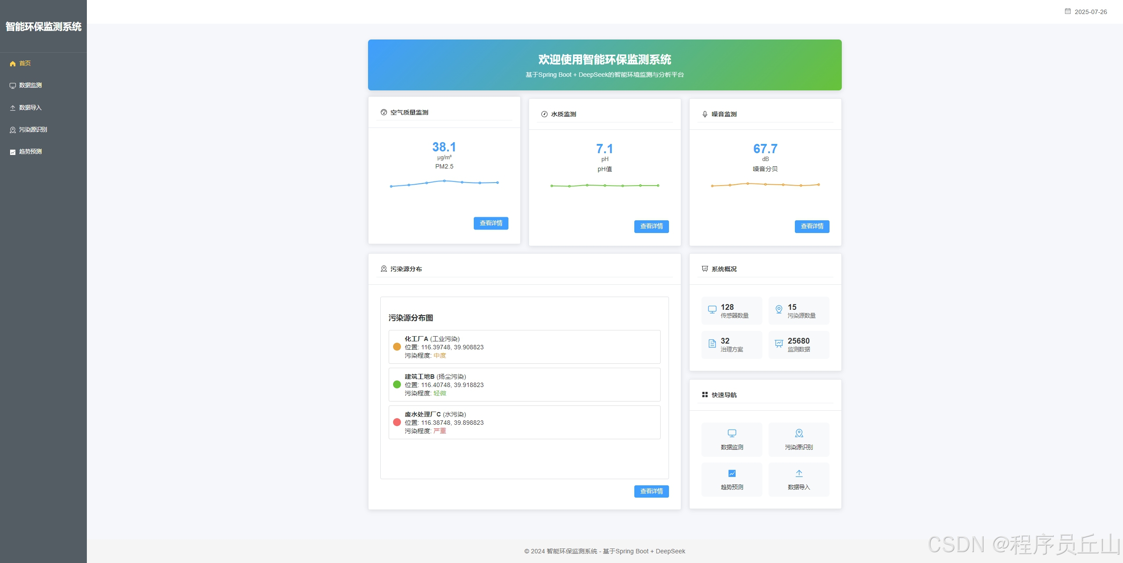Click the 污染程度: 中度 label
This screenshot has height=563, width=1123.
pos(426,355)
